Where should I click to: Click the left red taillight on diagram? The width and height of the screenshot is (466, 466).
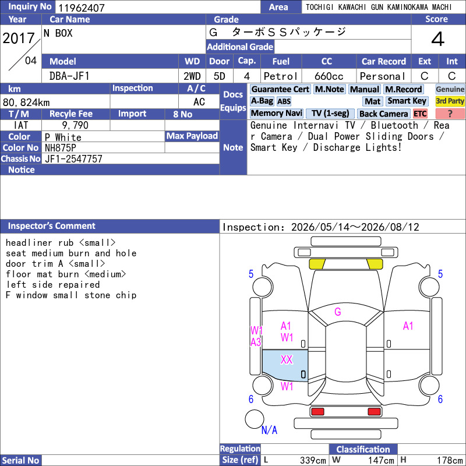[317, 412]
